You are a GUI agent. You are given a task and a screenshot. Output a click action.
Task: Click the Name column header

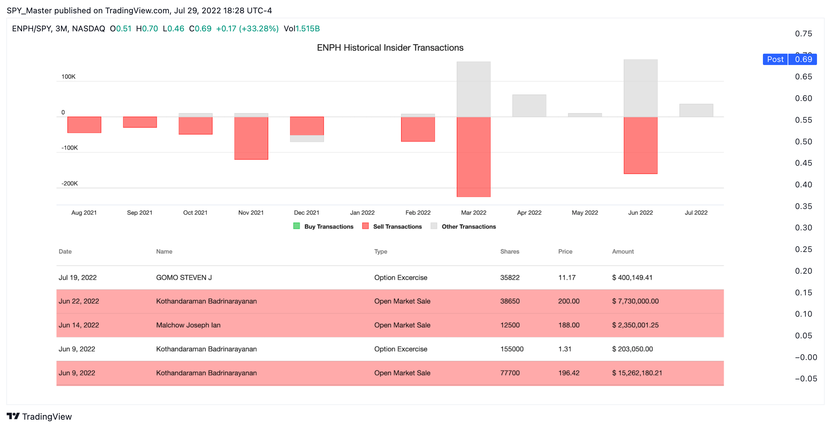pos(164,252)
